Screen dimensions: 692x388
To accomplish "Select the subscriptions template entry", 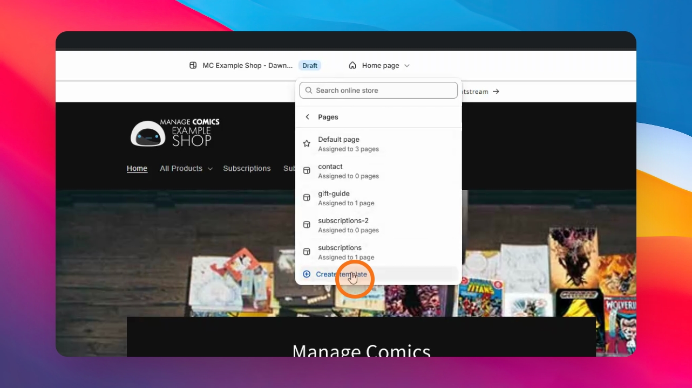I will 378,252.
